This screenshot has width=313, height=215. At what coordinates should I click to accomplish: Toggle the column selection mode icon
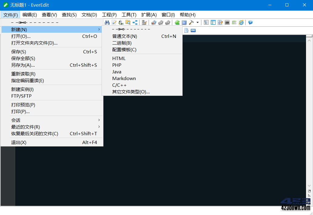point(135,22)
